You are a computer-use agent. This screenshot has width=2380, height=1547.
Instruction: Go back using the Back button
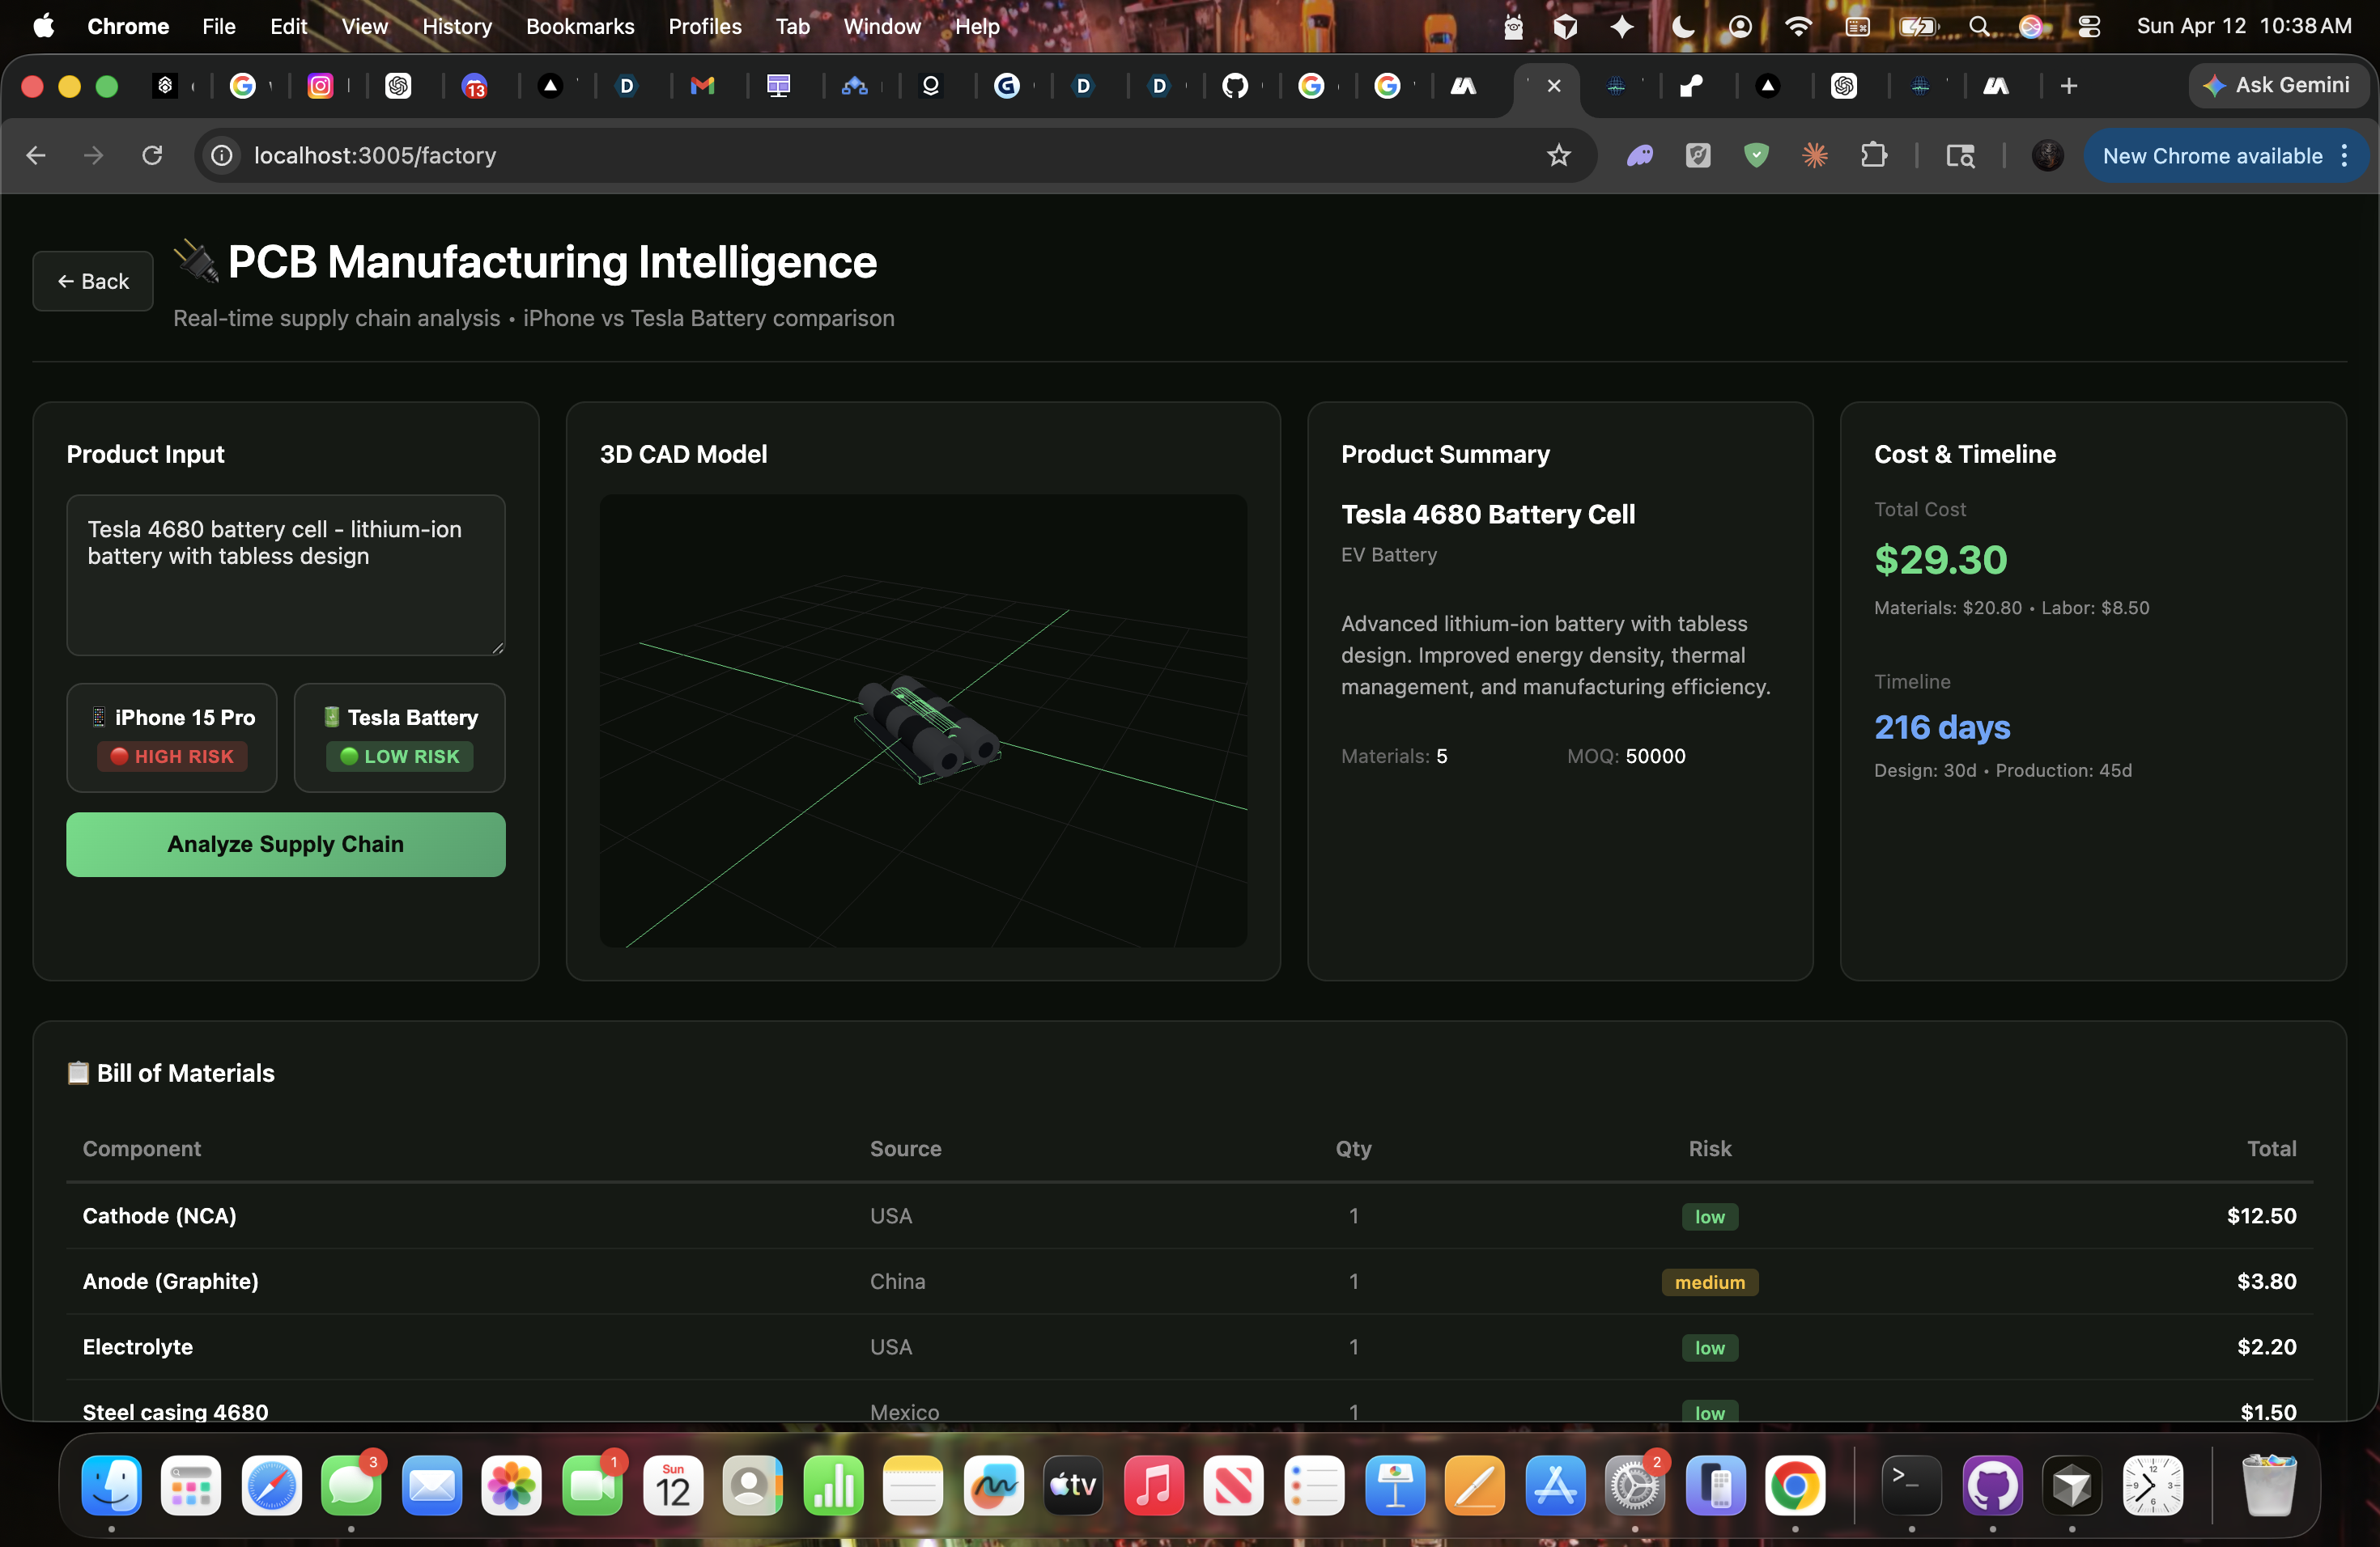(93, 281)
